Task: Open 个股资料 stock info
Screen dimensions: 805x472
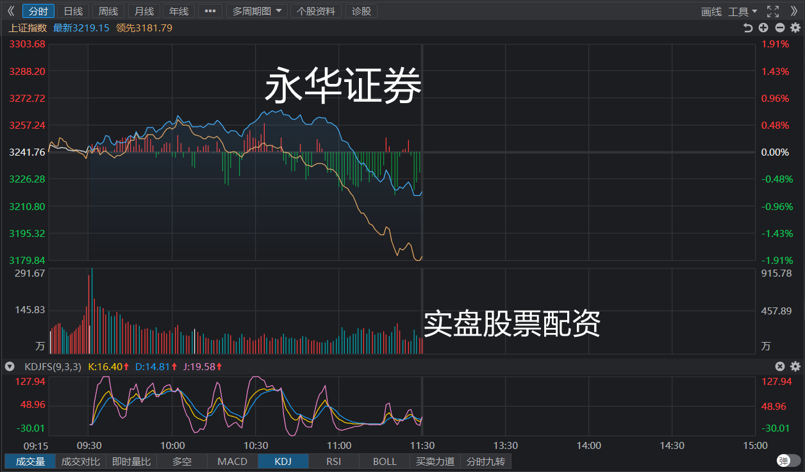Action: (x=316, y=11)
